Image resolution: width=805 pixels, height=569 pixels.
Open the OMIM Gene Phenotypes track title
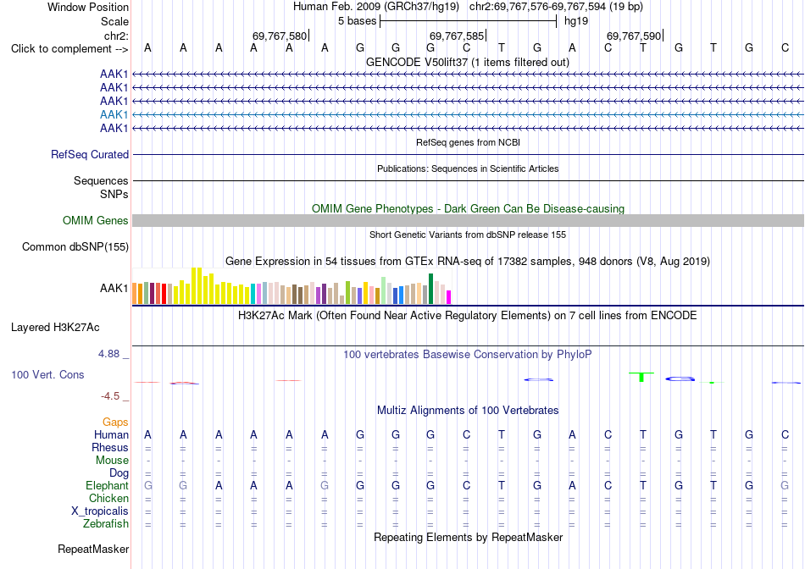click(x=468, y=208)
